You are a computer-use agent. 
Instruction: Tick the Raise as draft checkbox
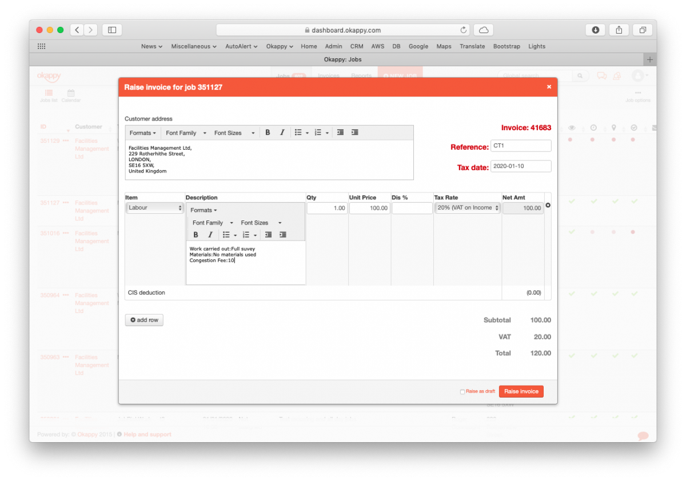click(462, 392)
